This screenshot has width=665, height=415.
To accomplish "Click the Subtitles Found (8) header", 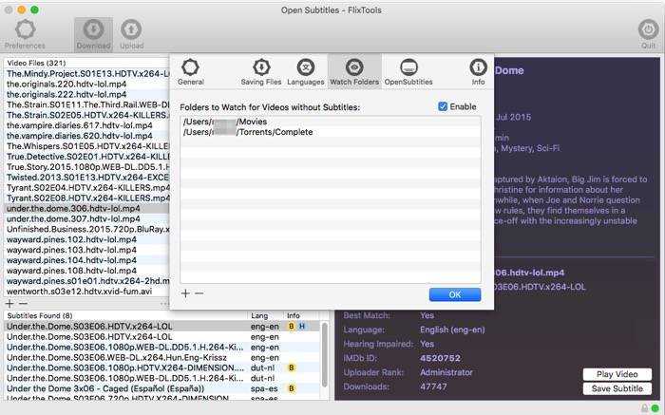I will [x=40, y=316].
